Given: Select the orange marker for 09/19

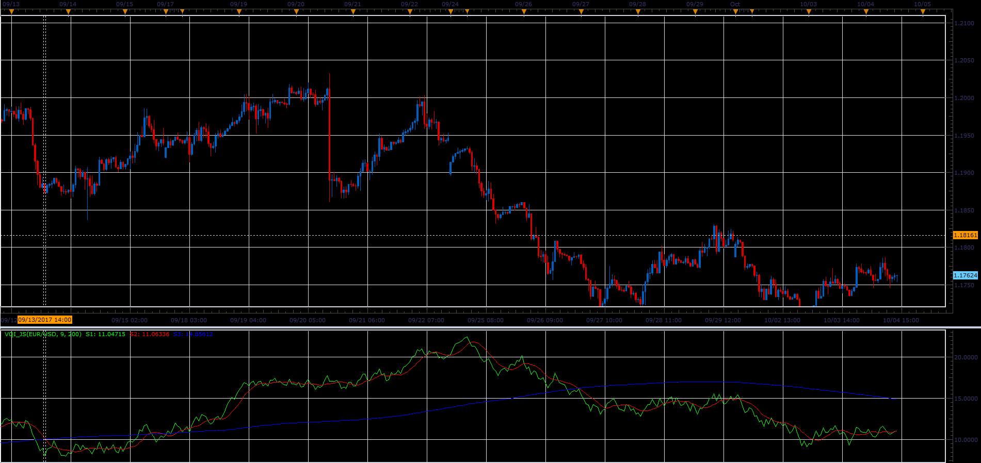Looking at the screenshot, I should (x=239, y=12).
